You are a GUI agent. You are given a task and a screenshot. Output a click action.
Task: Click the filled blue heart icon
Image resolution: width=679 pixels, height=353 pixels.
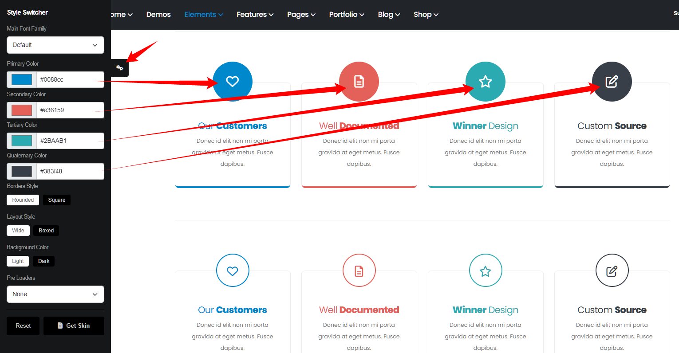232,81
